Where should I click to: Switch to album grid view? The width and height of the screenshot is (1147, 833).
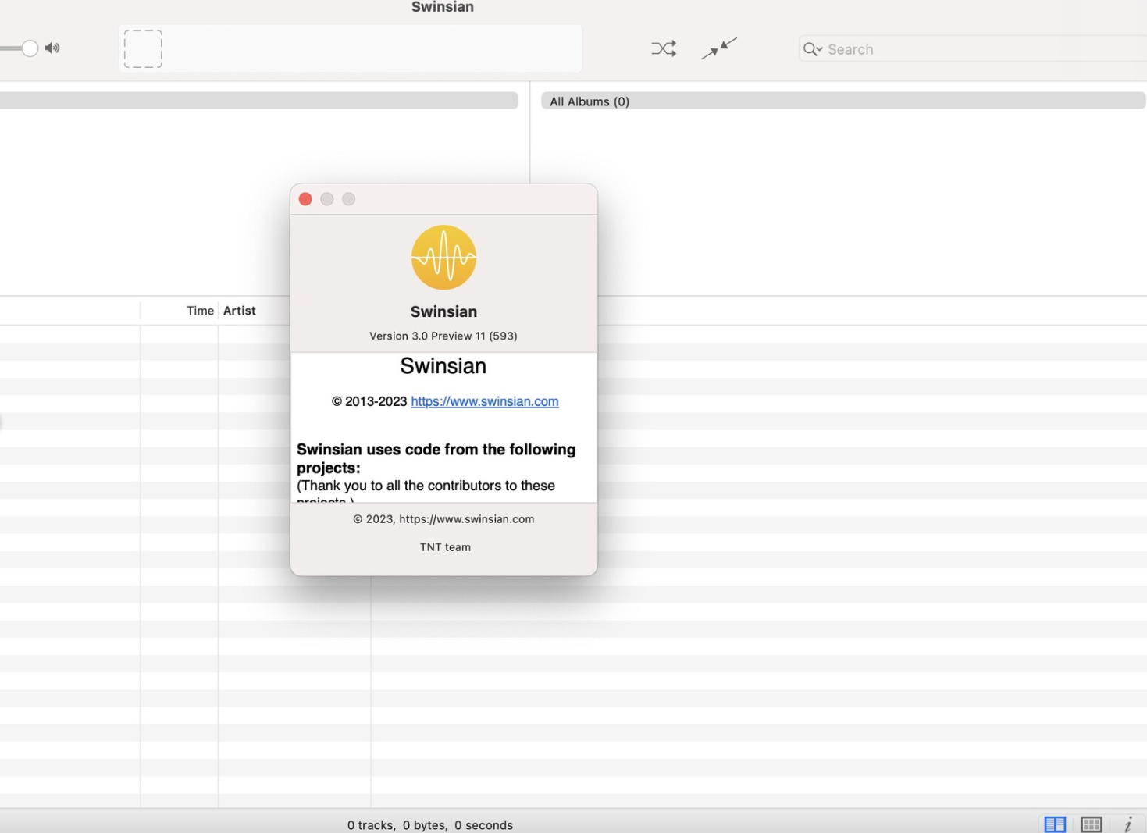[x=1091, y=824]
